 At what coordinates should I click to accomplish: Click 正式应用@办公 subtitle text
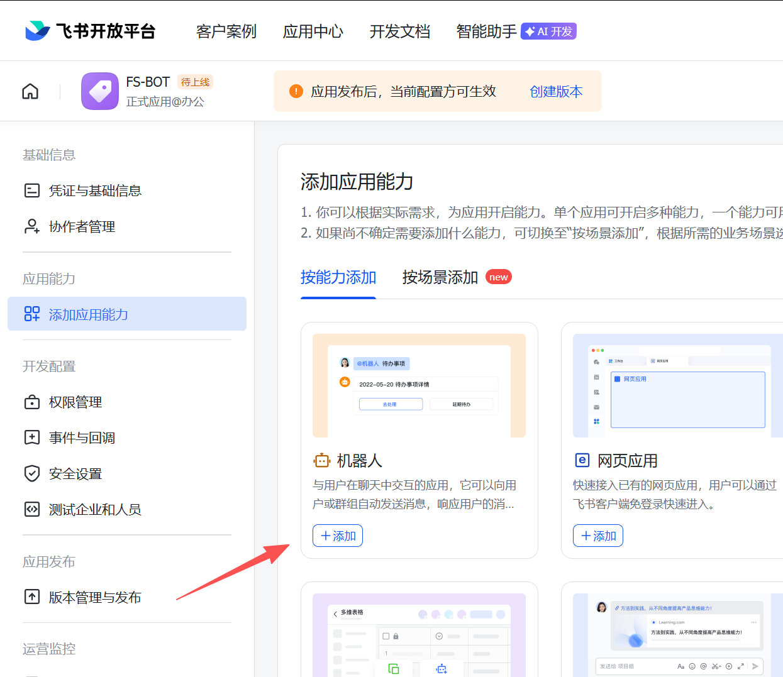pos(165,101)
